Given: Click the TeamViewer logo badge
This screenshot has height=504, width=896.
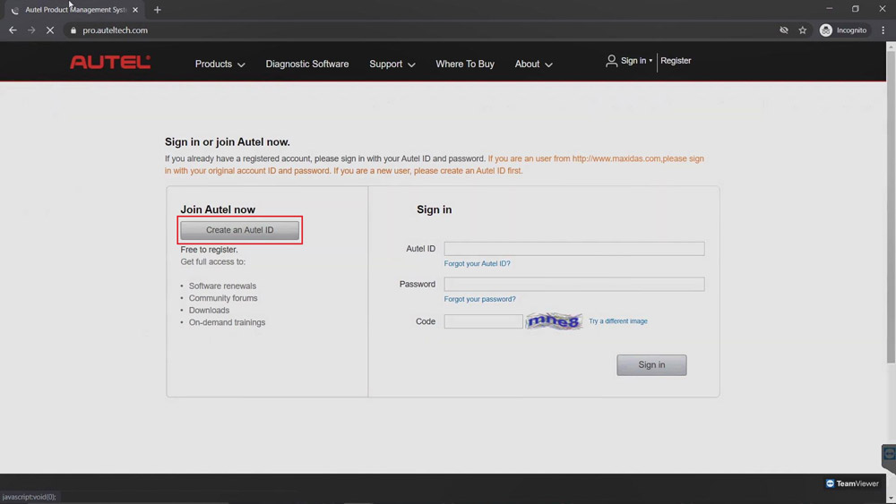Looking at the screenshot, I should (852, 483).
